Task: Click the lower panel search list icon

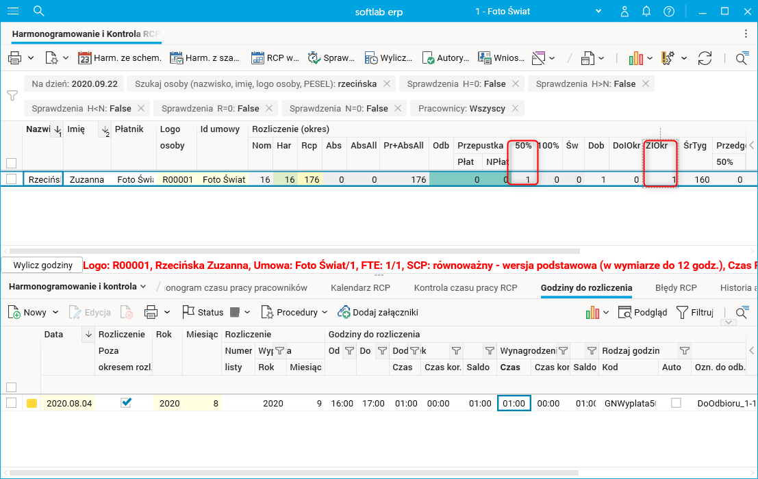Action: [x=742, y=313]
